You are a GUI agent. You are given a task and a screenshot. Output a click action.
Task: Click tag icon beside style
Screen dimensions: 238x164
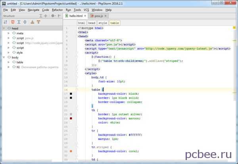tap(14, 52)
